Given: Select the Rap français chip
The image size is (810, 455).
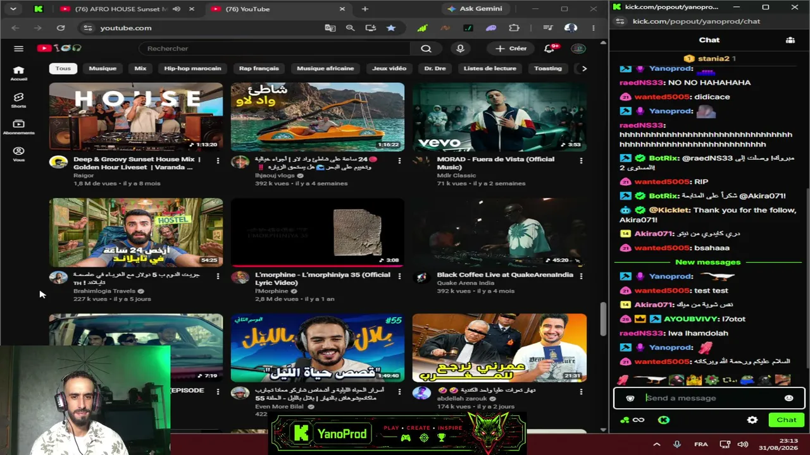Looking at the screenshot, I should tap(259, 68).
